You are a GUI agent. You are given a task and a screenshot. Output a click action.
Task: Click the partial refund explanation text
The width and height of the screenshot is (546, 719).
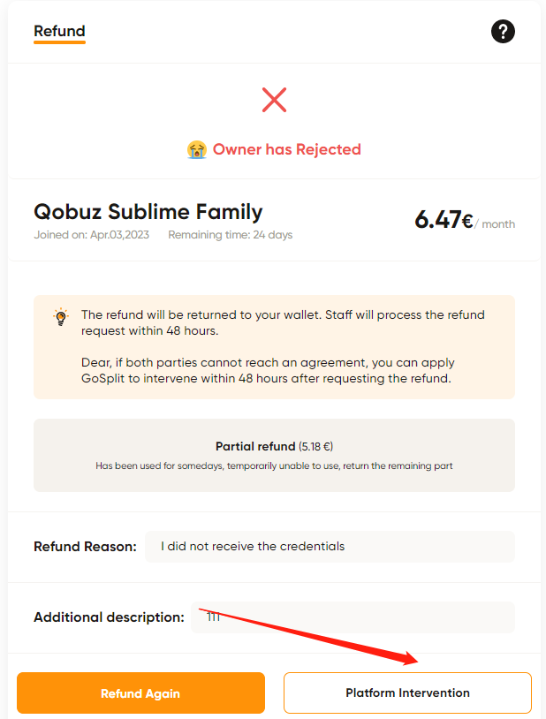click(275, 465)
